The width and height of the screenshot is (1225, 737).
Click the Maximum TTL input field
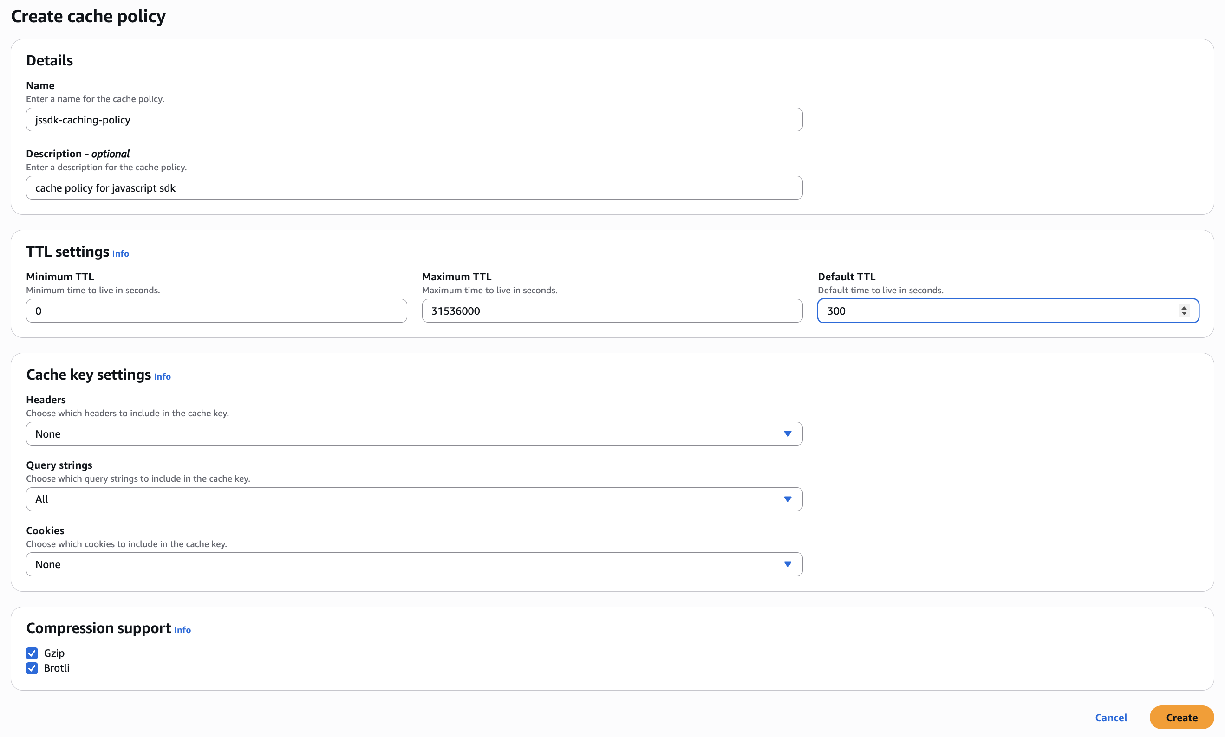click(x=612, y=311)
